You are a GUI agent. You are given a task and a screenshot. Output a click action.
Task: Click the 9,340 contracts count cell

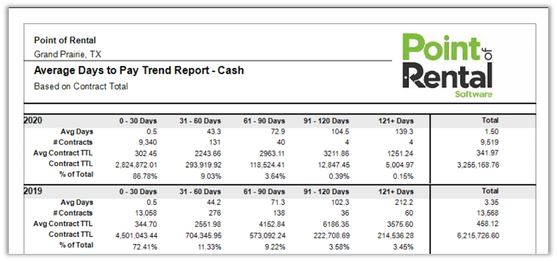click(147, 143)
